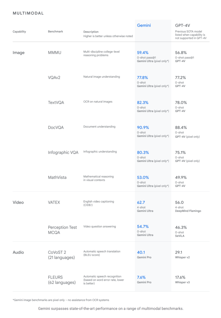Click the Infographic VQA benchmark name

click(x=63, y=152)
